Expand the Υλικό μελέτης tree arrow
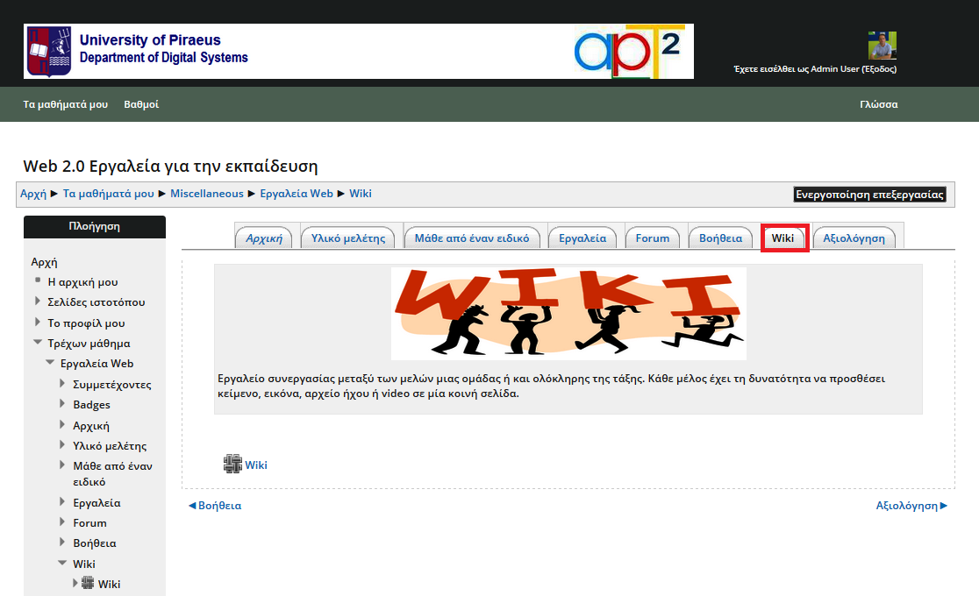 (x=62, y=444)
